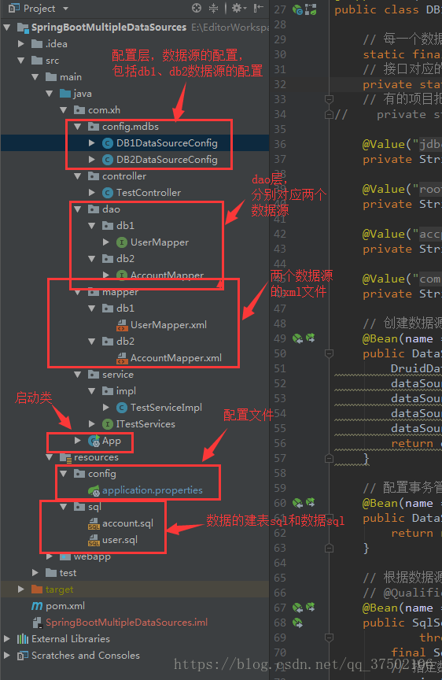This screenshot has width=442, height=680.
Task: Select the sql folder under resources
Action: point(94,507)
